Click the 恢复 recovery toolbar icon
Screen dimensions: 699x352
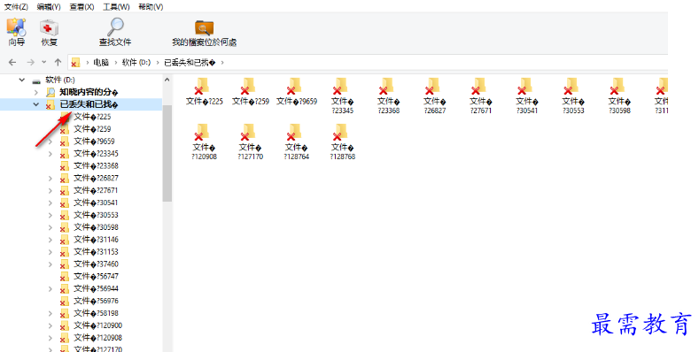tap(49, 32)
